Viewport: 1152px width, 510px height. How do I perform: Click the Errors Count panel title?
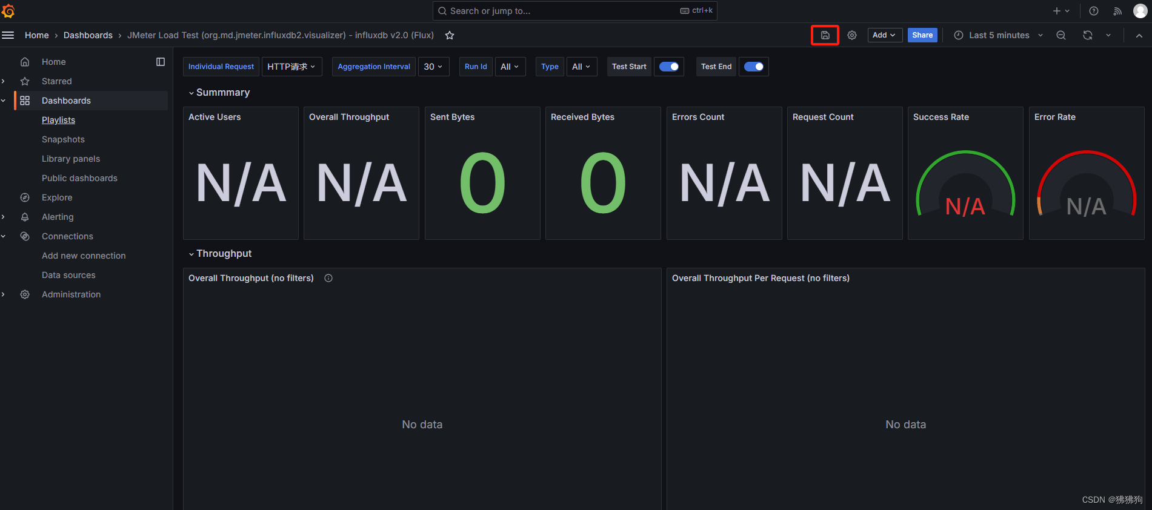[x=698, y=117]
